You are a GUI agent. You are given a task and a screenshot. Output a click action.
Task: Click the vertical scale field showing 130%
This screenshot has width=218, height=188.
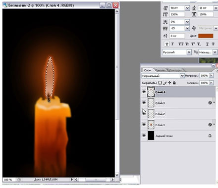(177, 14)
